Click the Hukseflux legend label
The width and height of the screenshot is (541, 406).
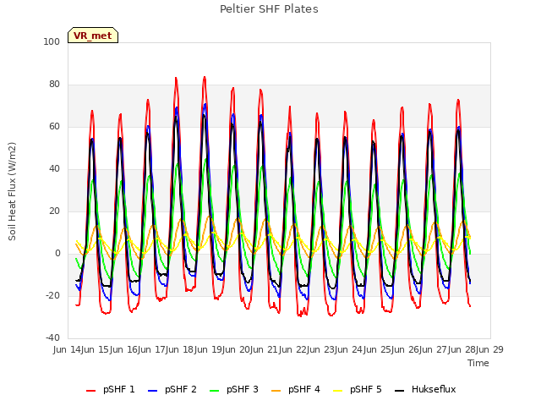[x=434, y=389]
